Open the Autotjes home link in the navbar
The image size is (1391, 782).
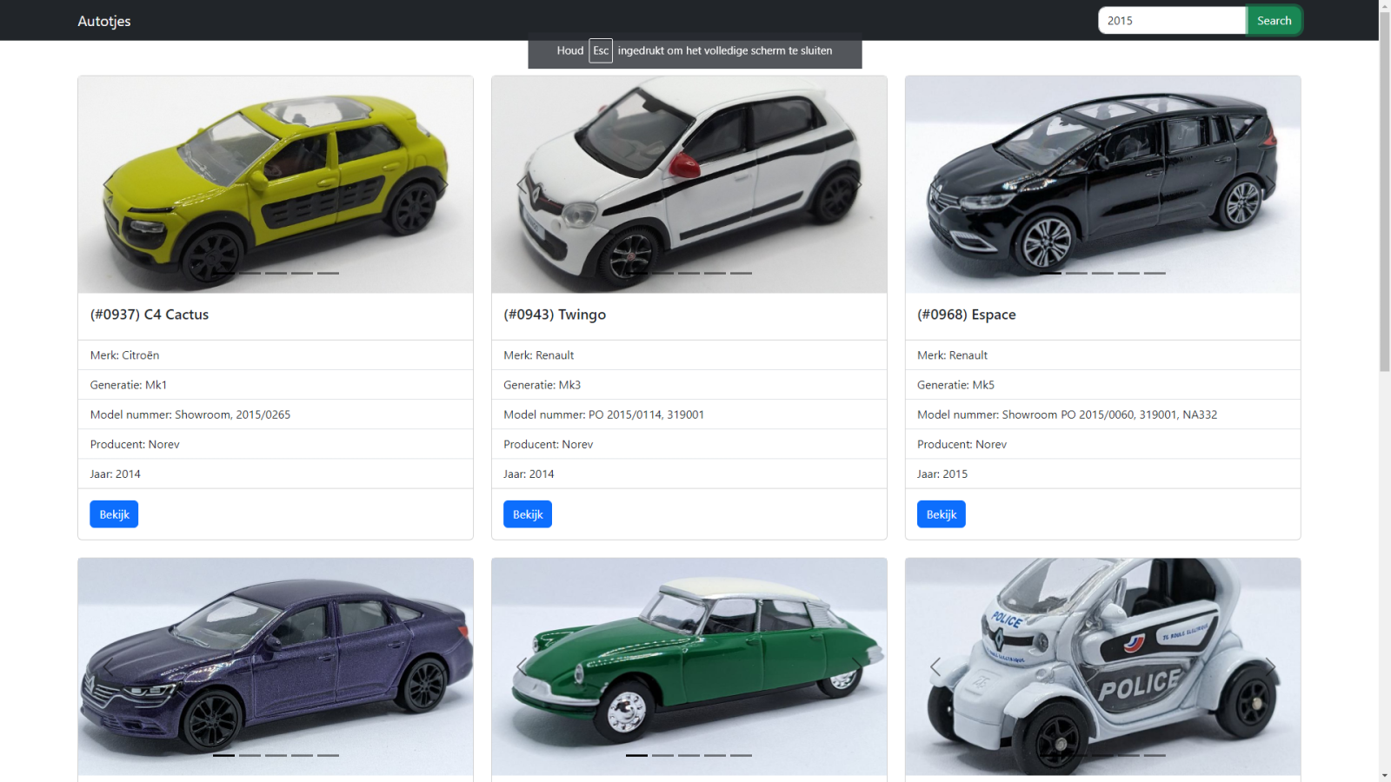pyautogui.click(x=103, y=20)
